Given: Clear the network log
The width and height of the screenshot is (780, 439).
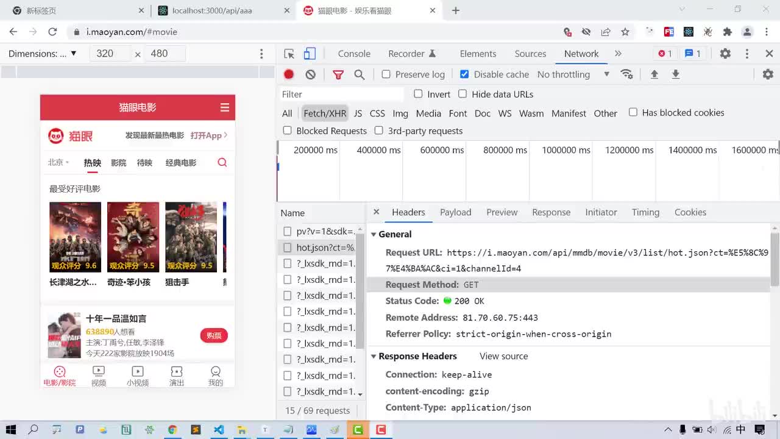Looking at the screenshot, I should 311,74.
